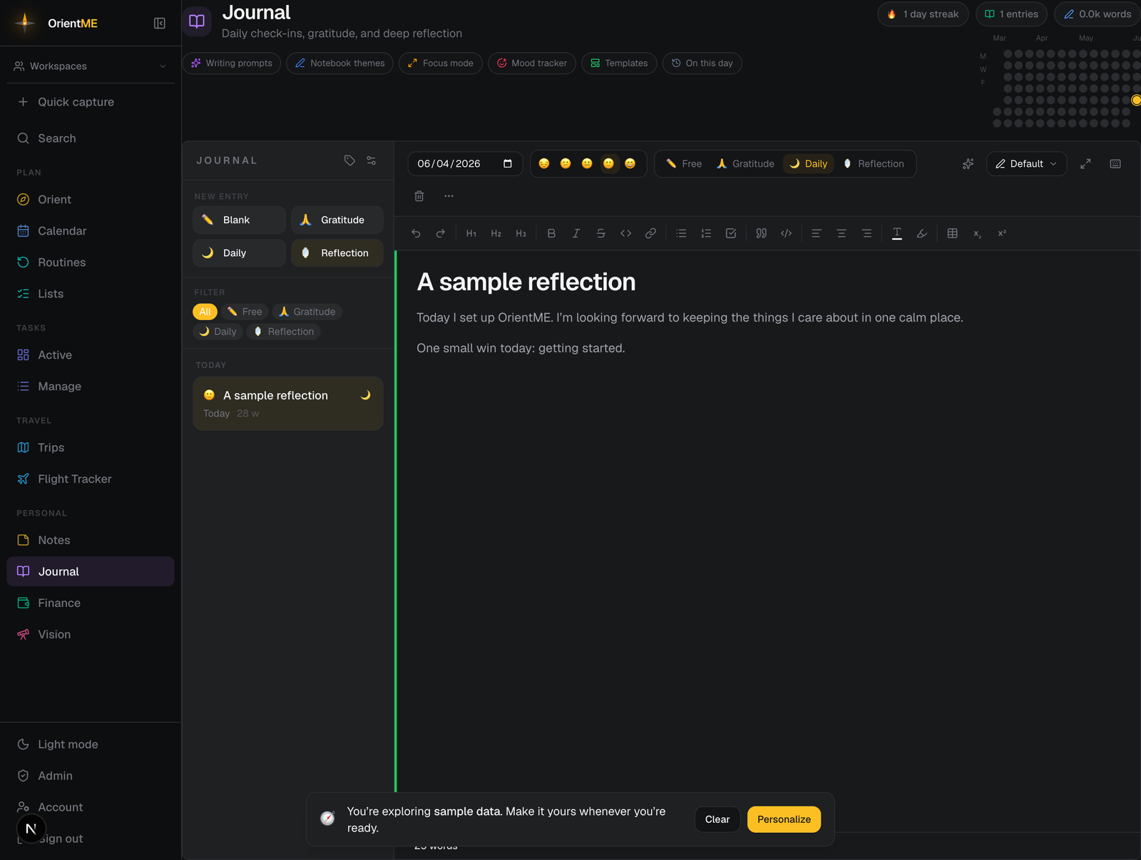Open Writing prompts
Screen dimensions: 1141x860
(x=232, y=63)
